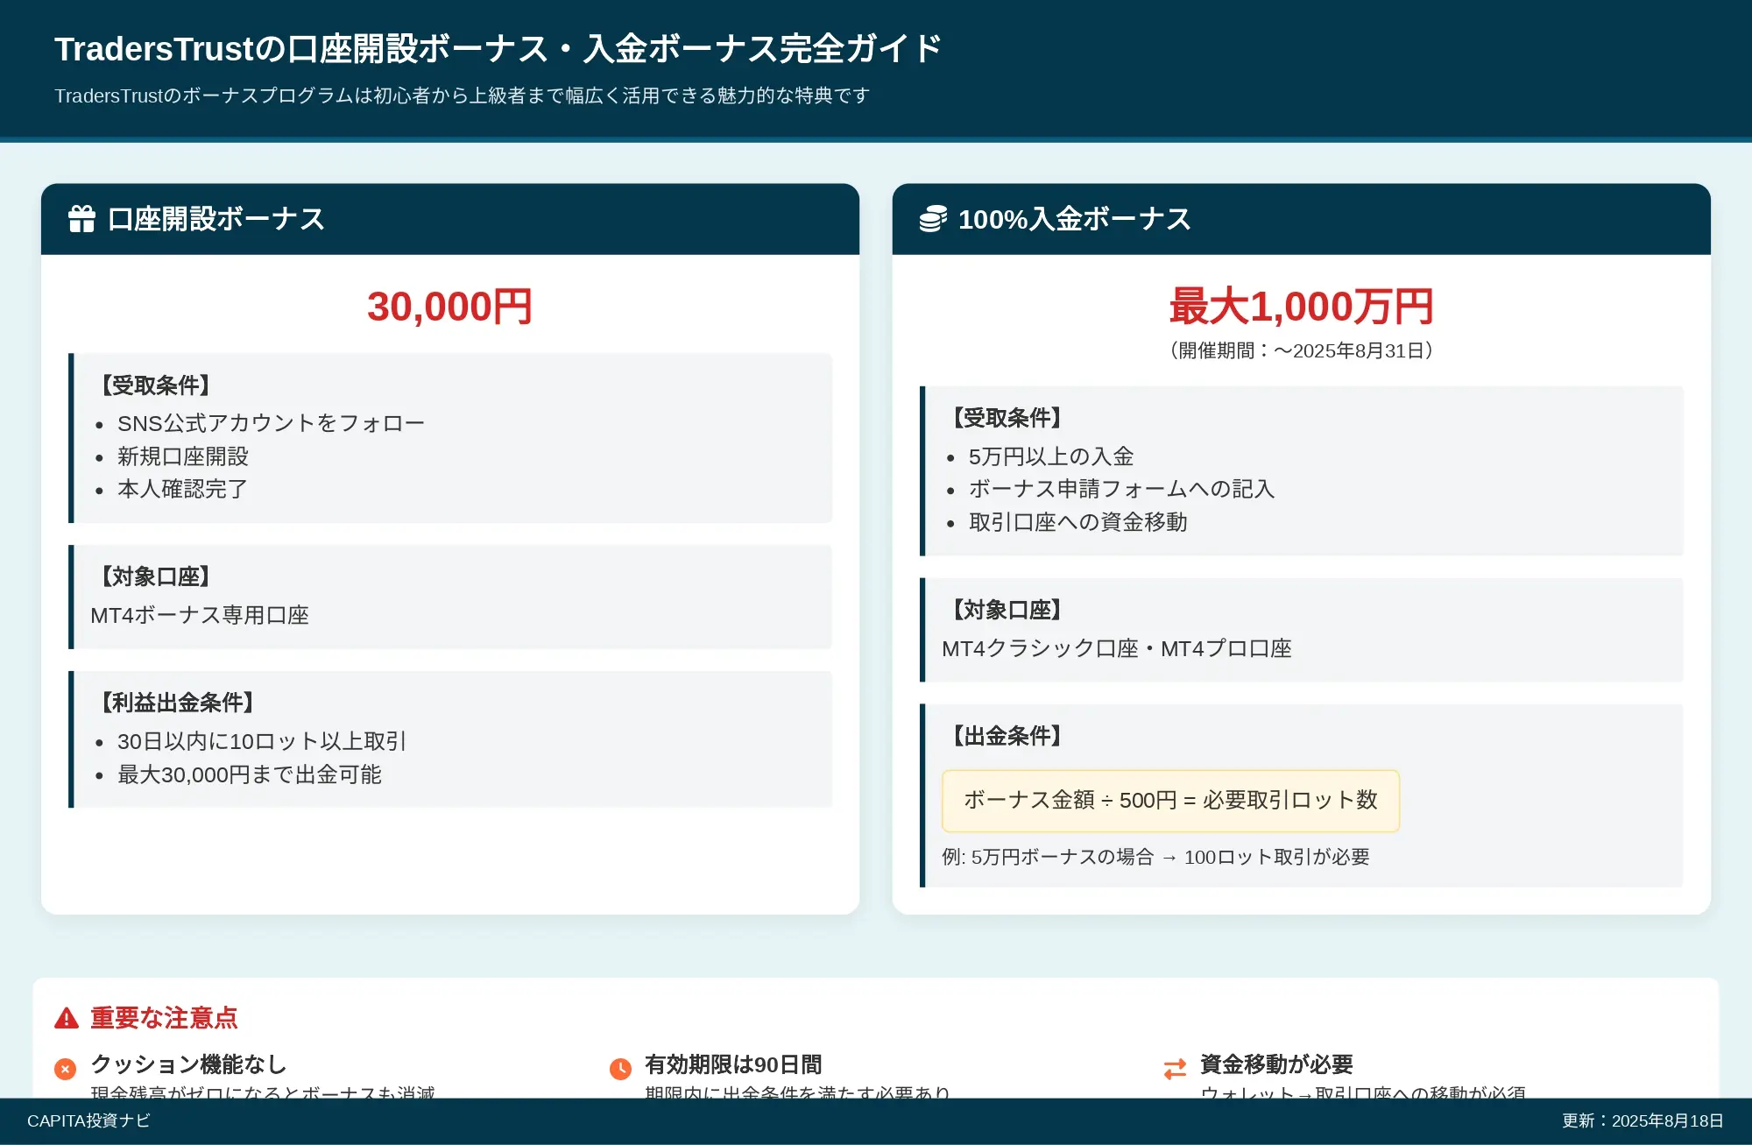The image size is (1752, 1145).
Task: Click the orange X icon beside クッション機能なし
Action: pyautogui.click(x=66, y=1069)
